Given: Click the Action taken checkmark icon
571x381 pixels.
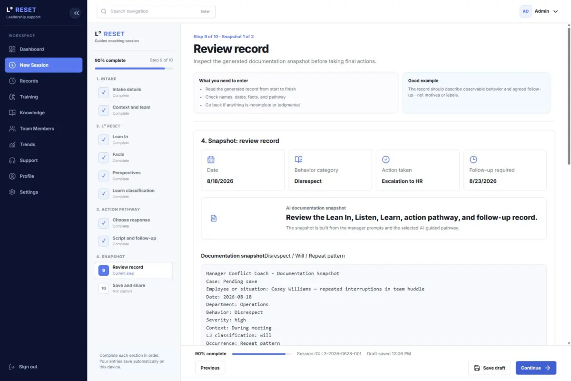Looking at the screenshot, I should 386,160.
